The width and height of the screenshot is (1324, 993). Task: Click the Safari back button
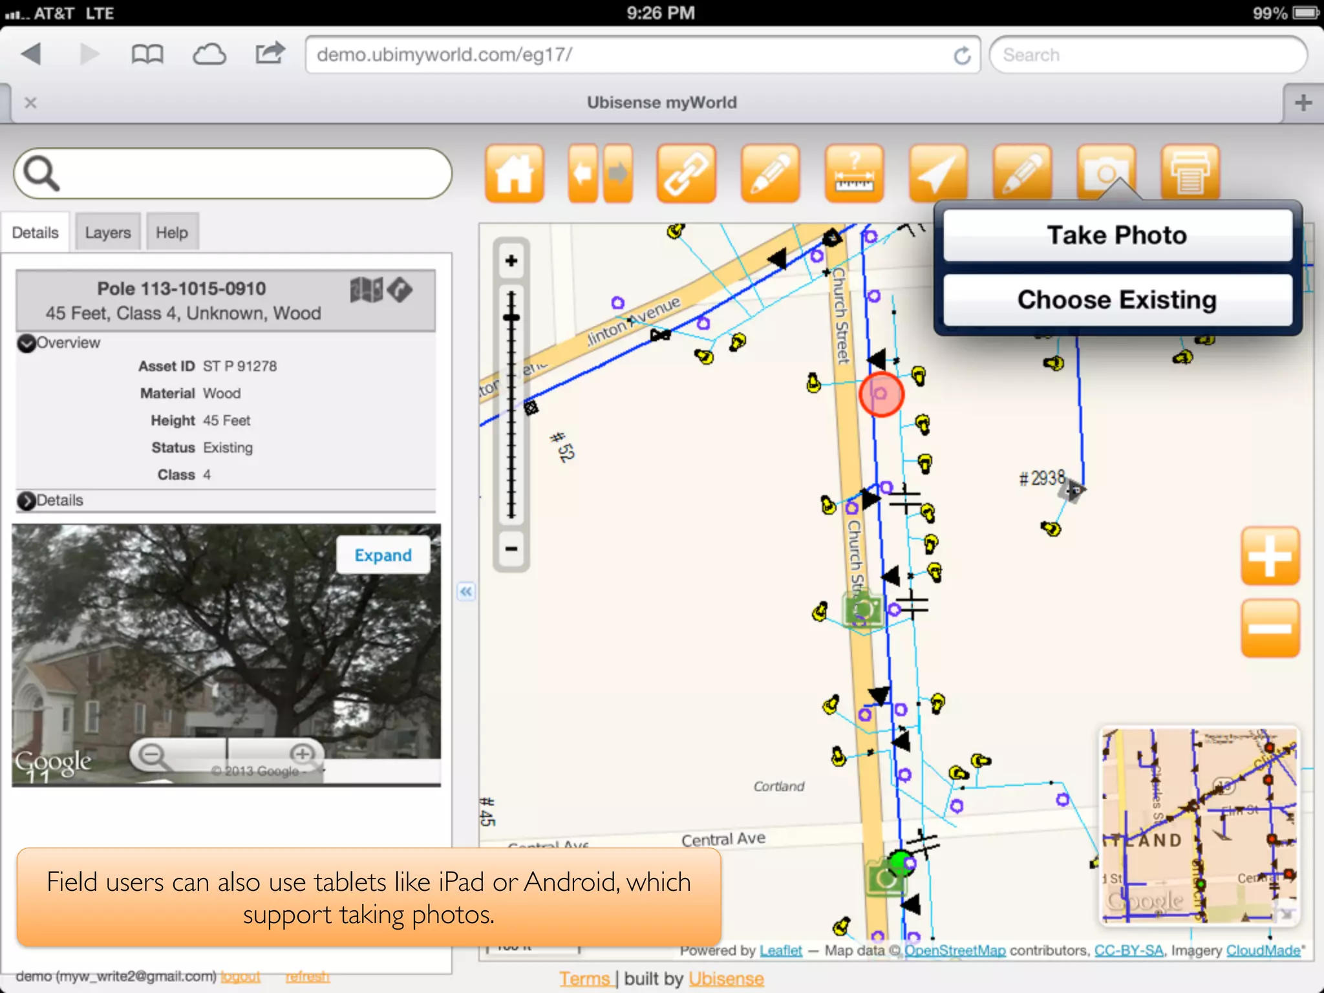[31, 54]
